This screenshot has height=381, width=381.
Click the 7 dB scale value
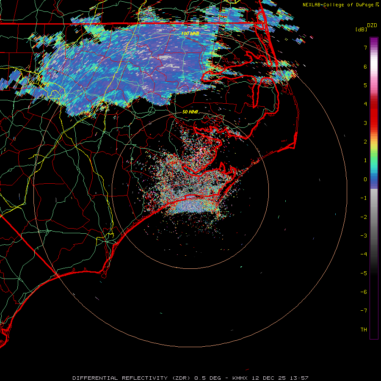click(365, 47)
